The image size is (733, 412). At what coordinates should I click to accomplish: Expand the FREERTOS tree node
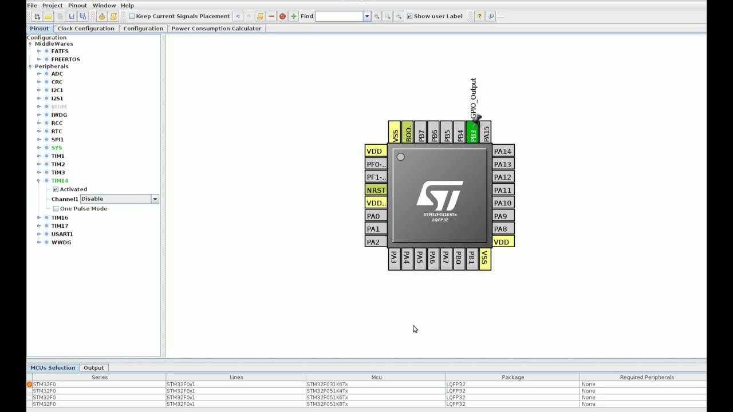[39, 60]
